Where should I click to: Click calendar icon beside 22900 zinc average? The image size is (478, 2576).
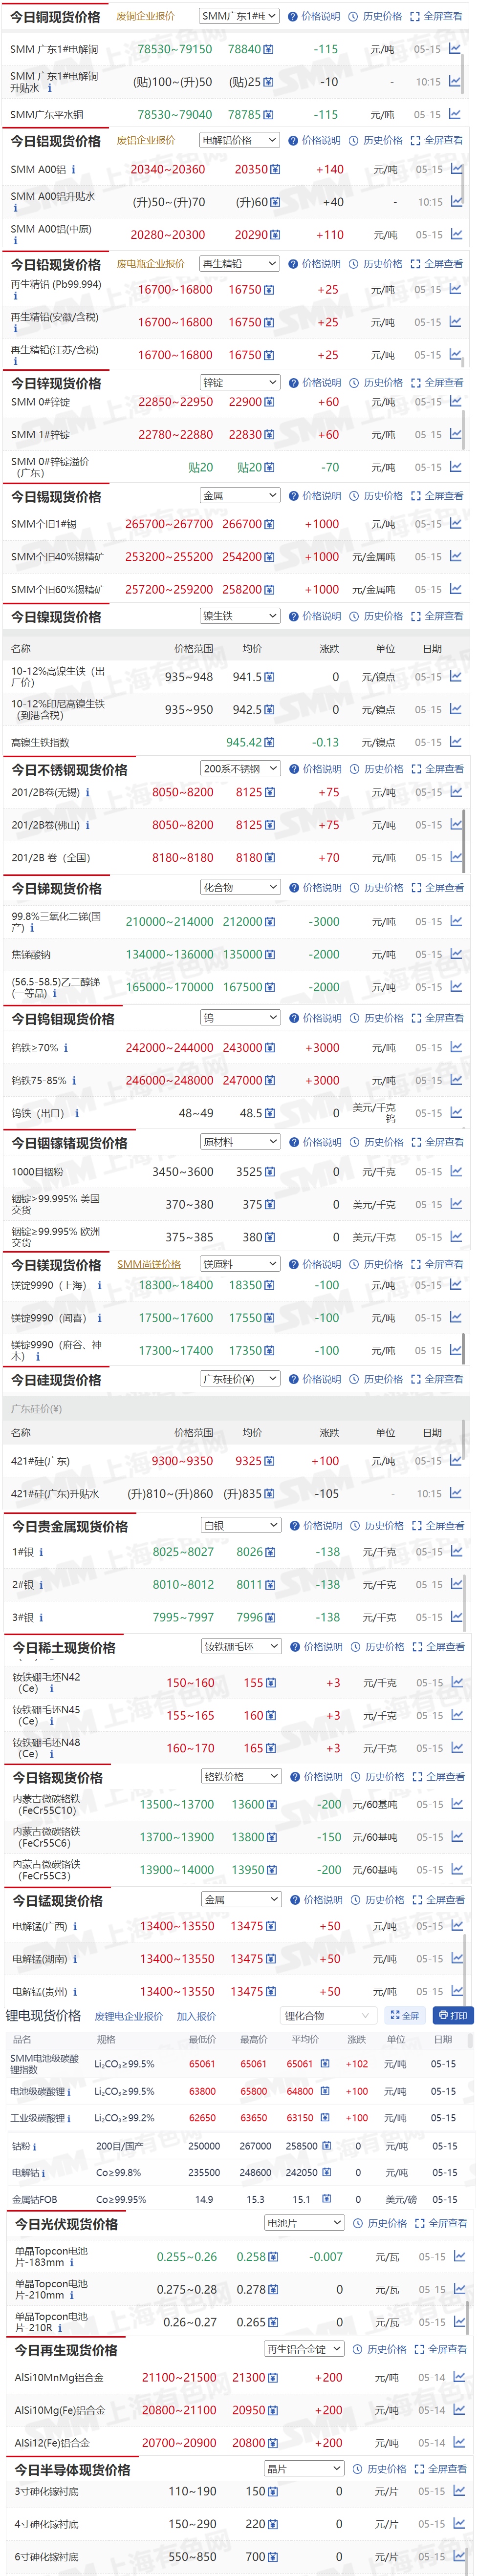click(x=270, y=402)
